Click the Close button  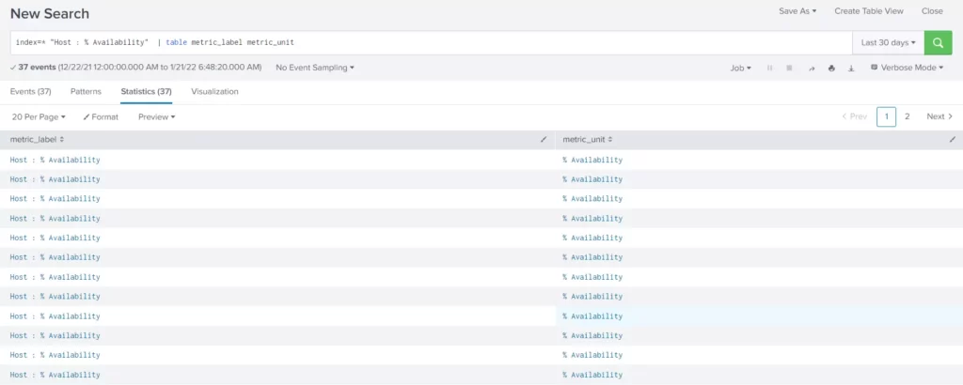(x=932, y=11)
